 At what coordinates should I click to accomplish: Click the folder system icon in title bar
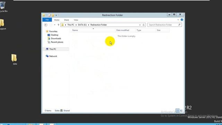44,15
